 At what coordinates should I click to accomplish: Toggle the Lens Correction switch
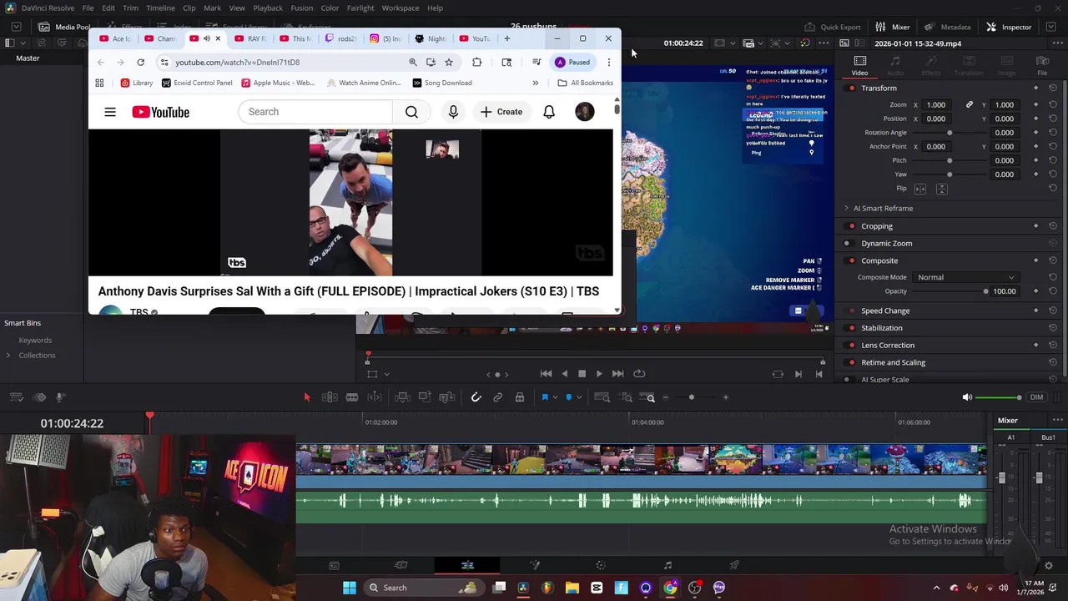coord(851,346)
